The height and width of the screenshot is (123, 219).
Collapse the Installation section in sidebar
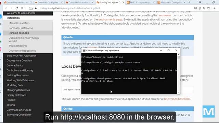13,18
